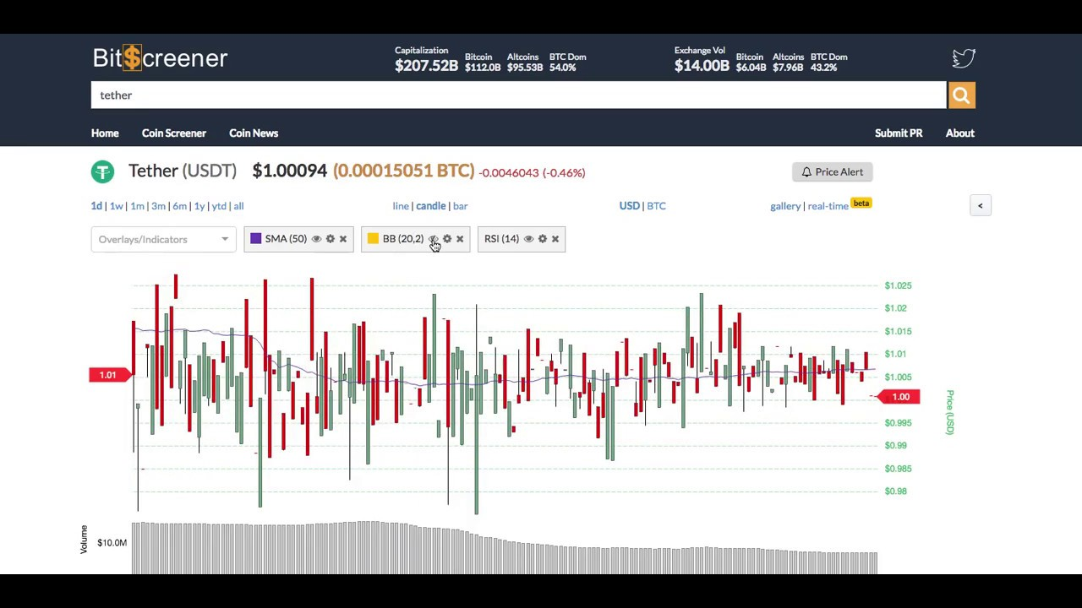Click the $10.0M volume axis label
The width and height of the screenshot is (1082, 608).
(112, 543)
